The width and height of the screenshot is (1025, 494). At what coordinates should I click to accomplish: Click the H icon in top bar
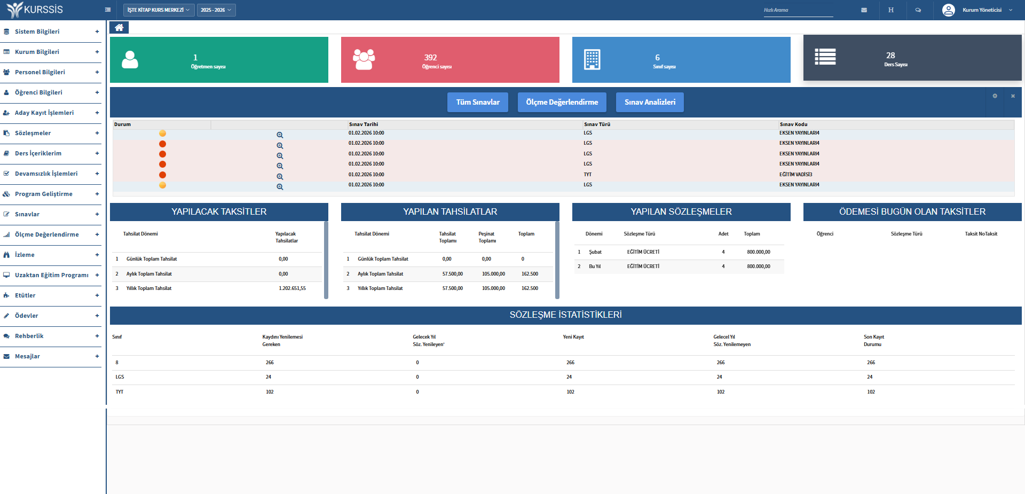click(891, 10)
